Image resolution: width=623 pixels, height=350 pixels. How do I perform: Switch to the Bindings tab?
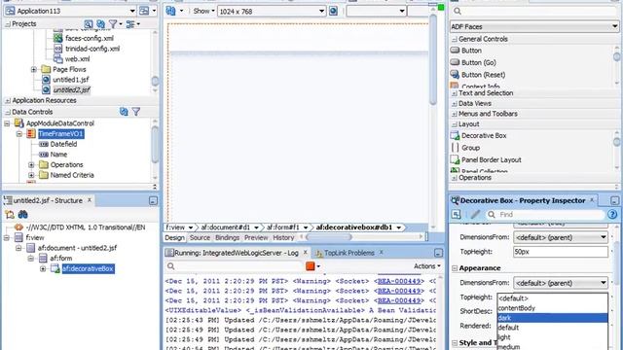point(227,237)
